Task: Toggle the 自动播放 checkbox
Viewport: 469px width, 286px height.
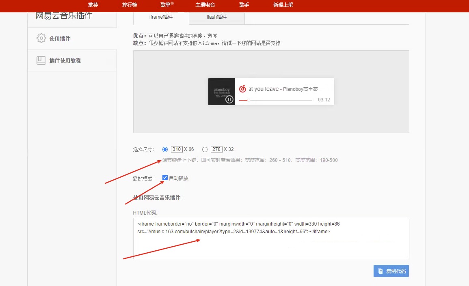Action: (x=165, y=178)
